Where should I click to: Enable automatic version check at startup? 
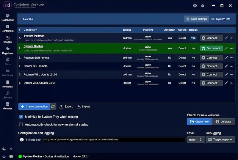pyautogui.click(x=21, y=125)
